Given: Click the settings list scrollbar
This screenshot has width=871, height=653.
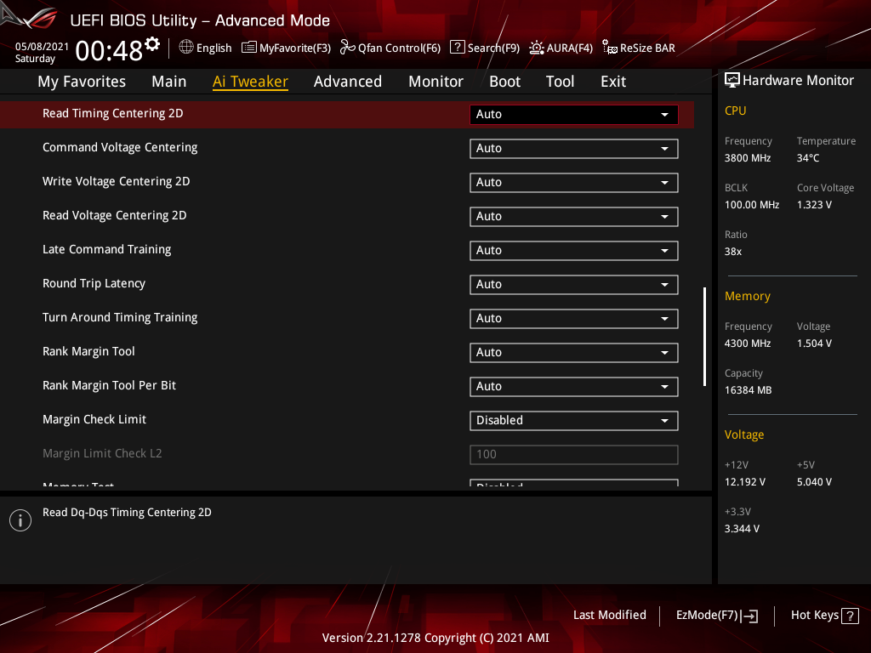Looking at the screenshot, I should click(x=704, y=337).
